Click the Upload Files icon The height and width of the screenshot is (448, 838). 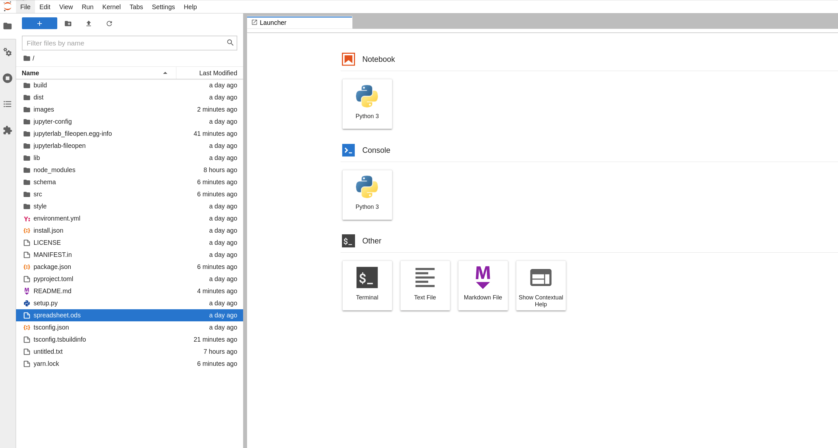(x=89, y=24)
